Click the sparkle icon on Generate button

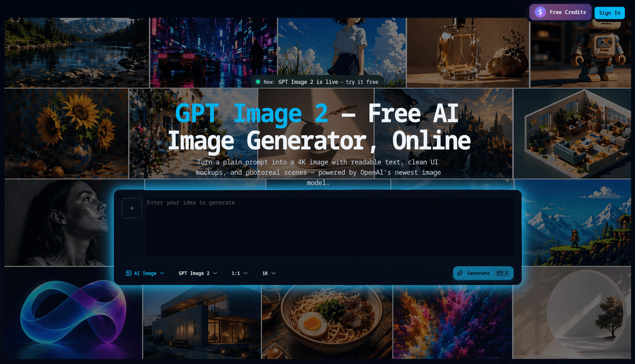(460, 273)
